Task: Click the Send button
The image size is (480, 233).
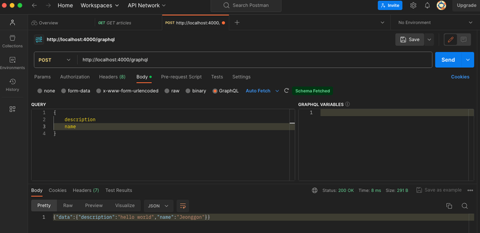Action: click(448, 60)
